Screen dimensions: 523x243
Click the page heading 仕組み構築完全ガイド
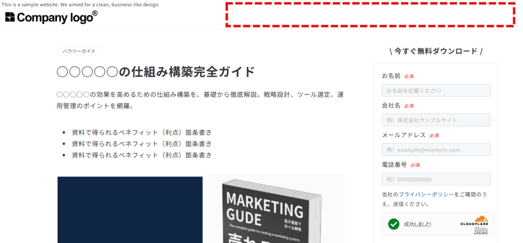point(155,72)
